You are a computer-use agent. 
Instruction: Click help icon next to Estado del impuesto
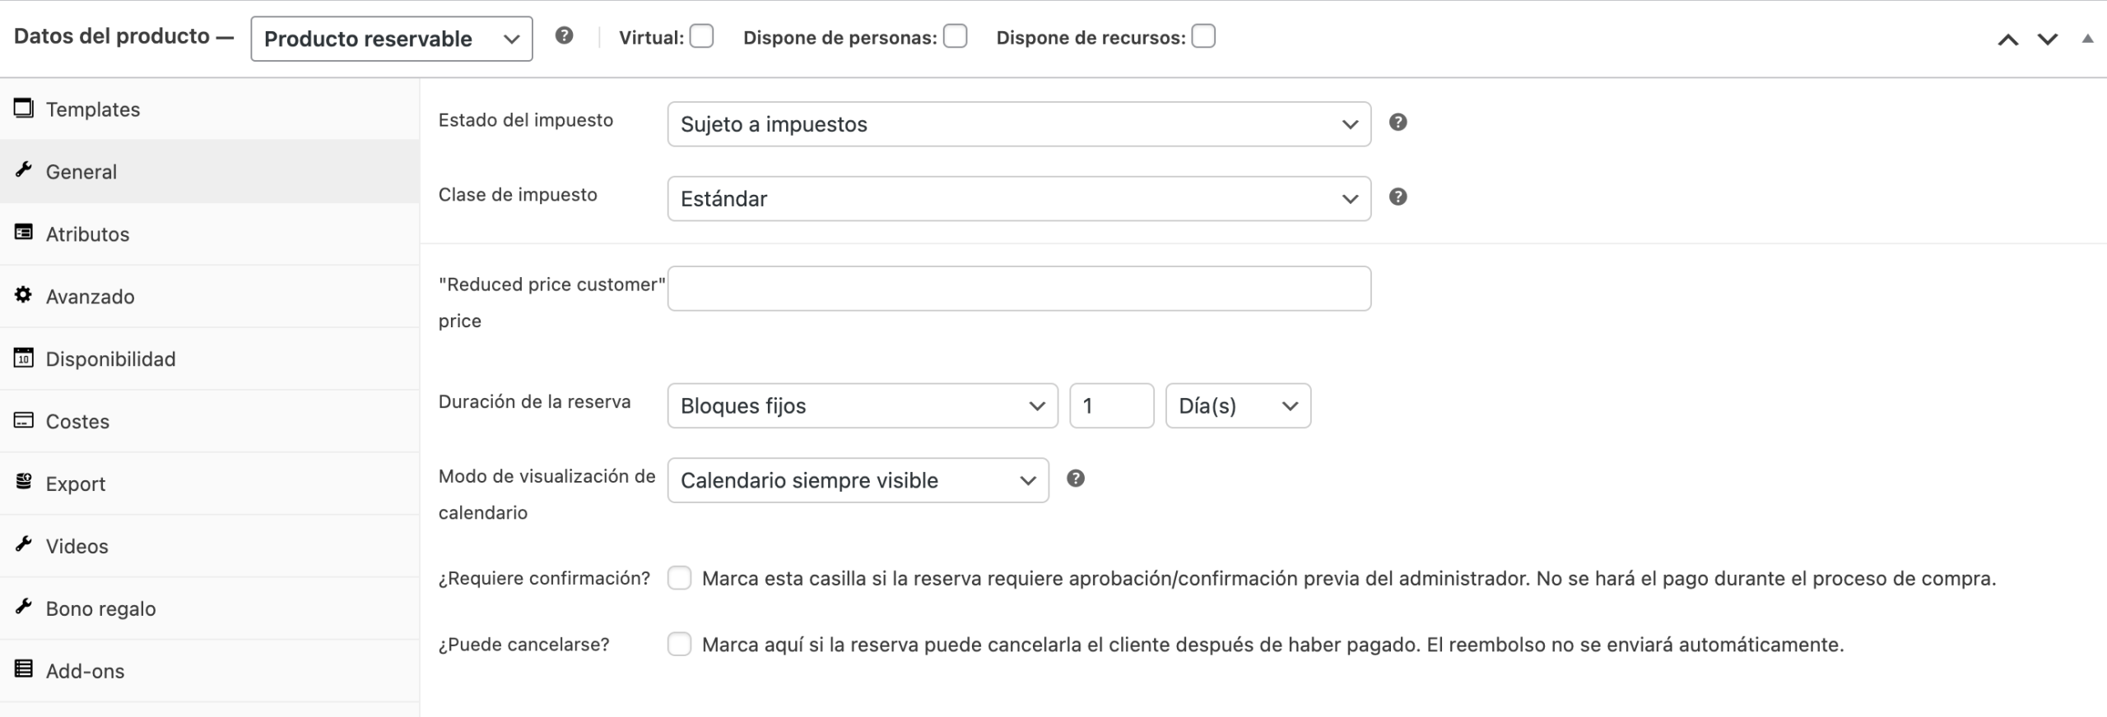[1398, 123]
